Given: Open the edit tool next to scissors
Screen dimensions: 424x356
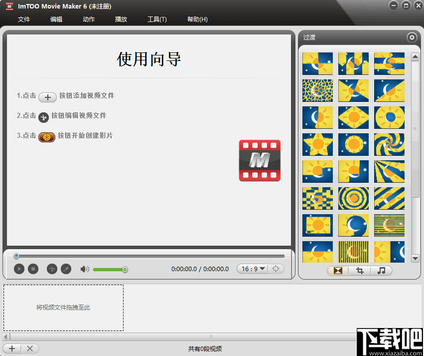Looking at the screenshot, I should [x=66, y=269].
